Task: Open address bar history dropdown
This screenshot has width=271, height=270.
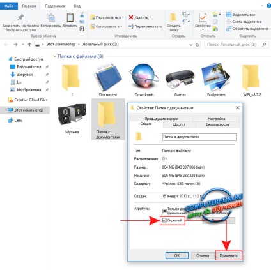Action: pos(190,45)
